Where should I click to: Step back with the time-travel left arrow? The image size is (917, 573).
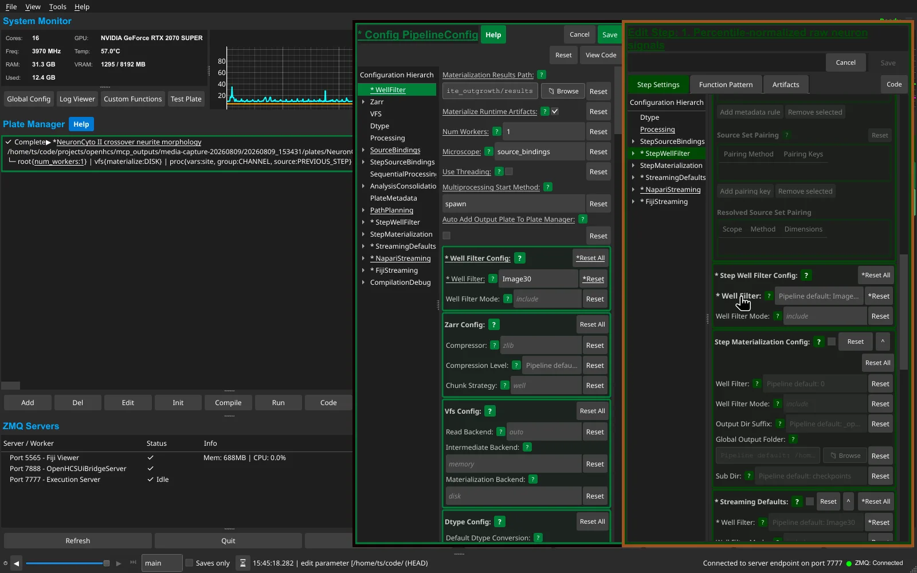[x=17, y=563]
